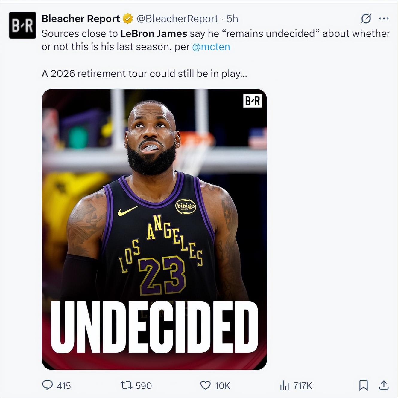The image size is (398, 398).
Task: Click the 5h timestamp
Action: point(233,19)
